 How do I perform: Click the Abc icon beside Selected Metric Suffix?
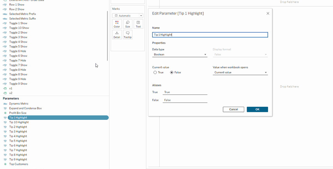[5, 19]
